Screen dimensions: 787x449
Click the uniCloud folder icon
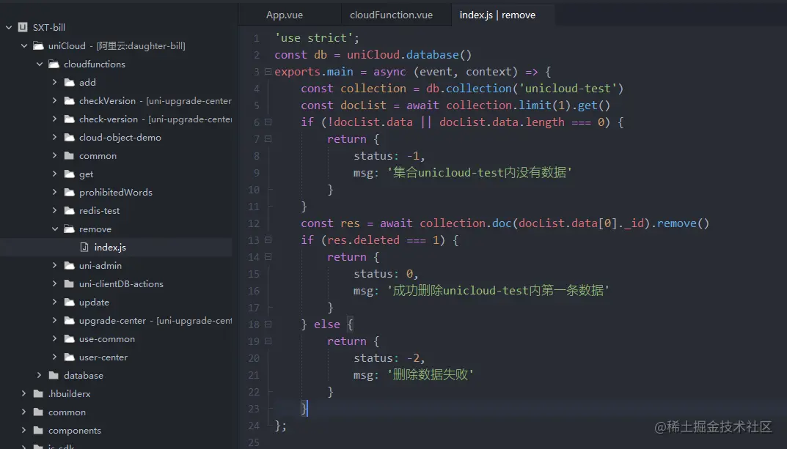(38, 45)
